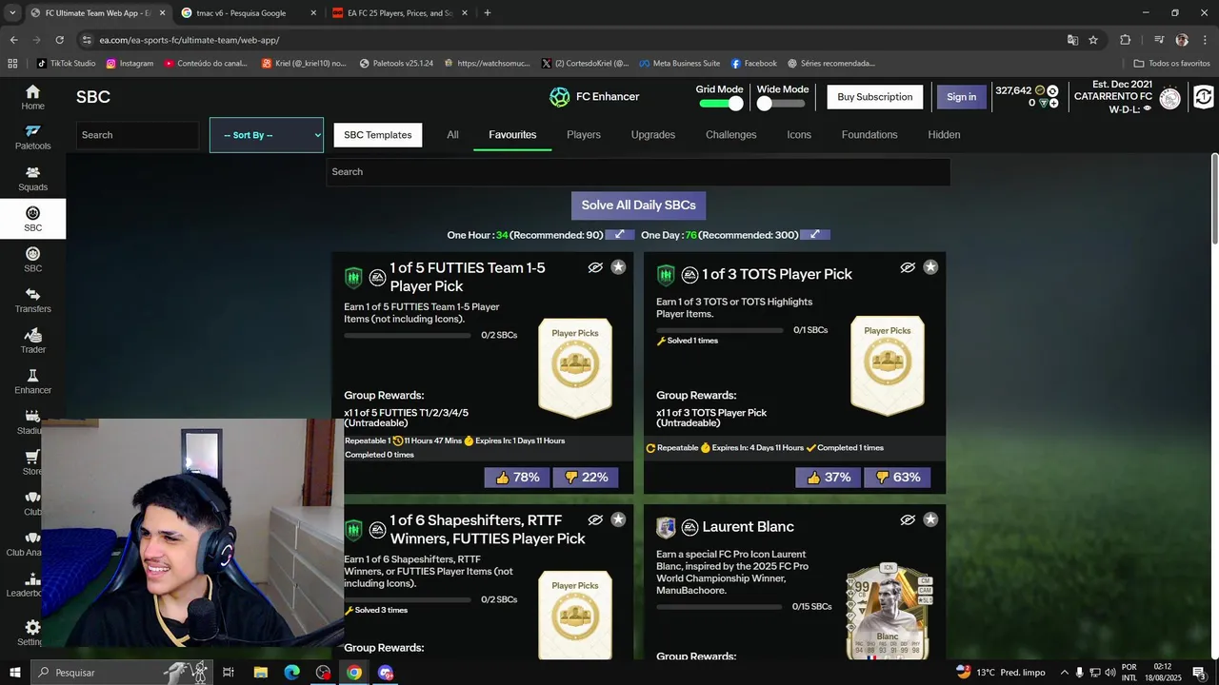1219x685 pixels.
Task: Show the W-D-L record eye icon
Action: click(x=1147, y=108)
